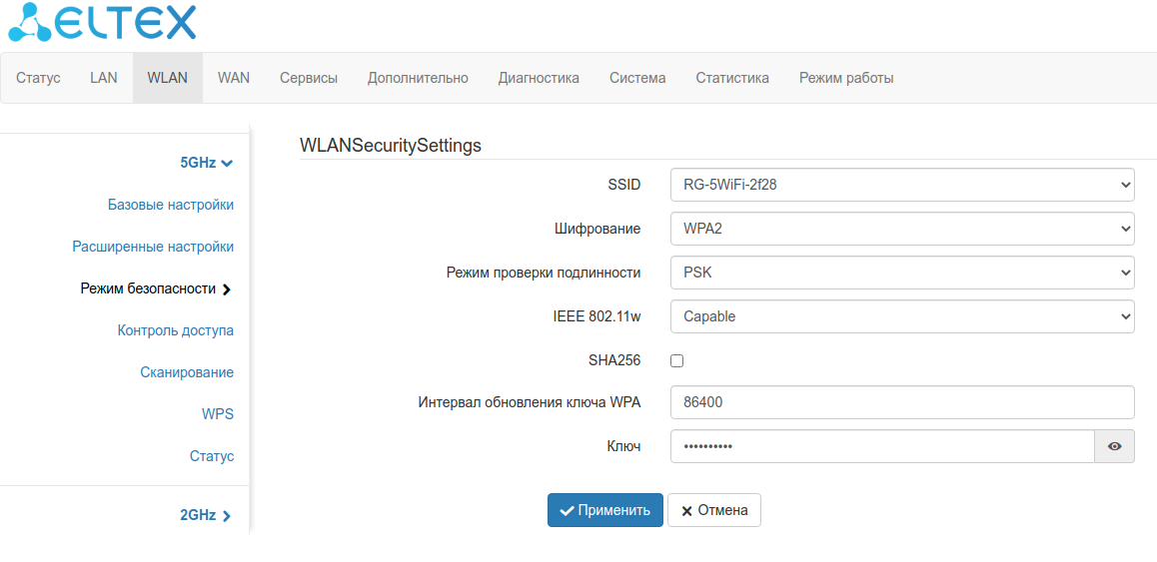Screen dimensions: 1157x562
Task: Go to Контроль доступа page
Action: tap(176, 330)
